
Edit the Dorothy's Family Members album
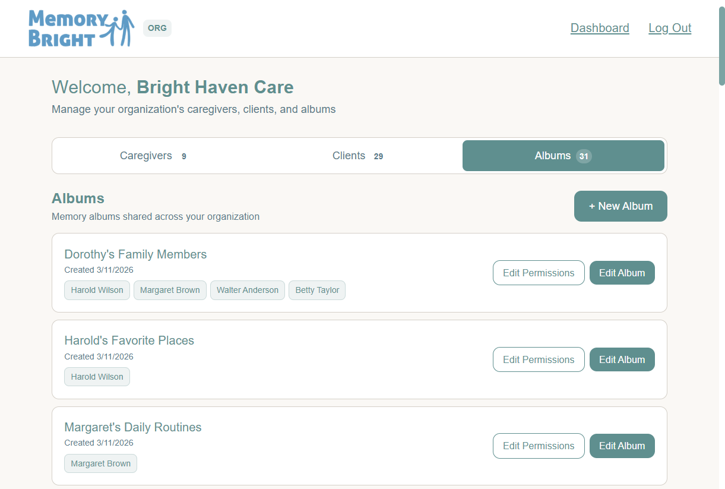[622, 273]
